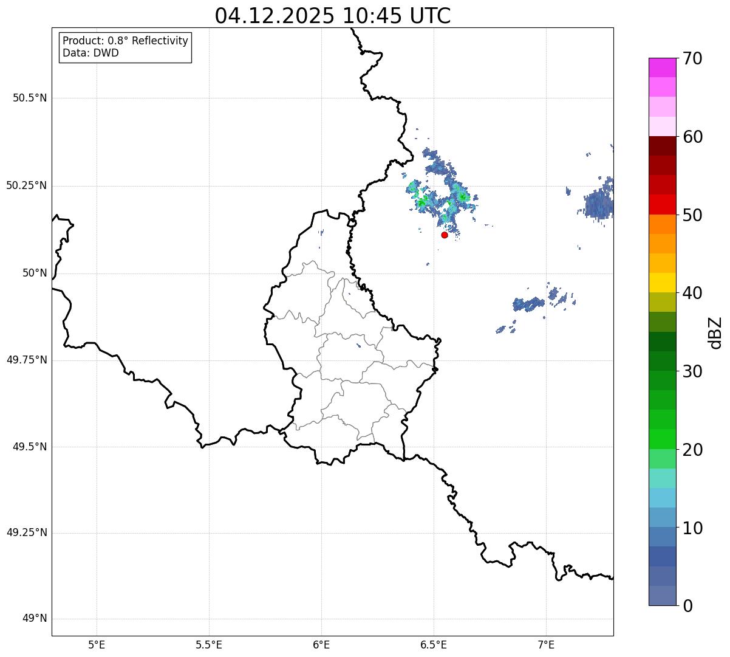Click the 7°E longitude label

pyautogui.click(x=546, y=644)
